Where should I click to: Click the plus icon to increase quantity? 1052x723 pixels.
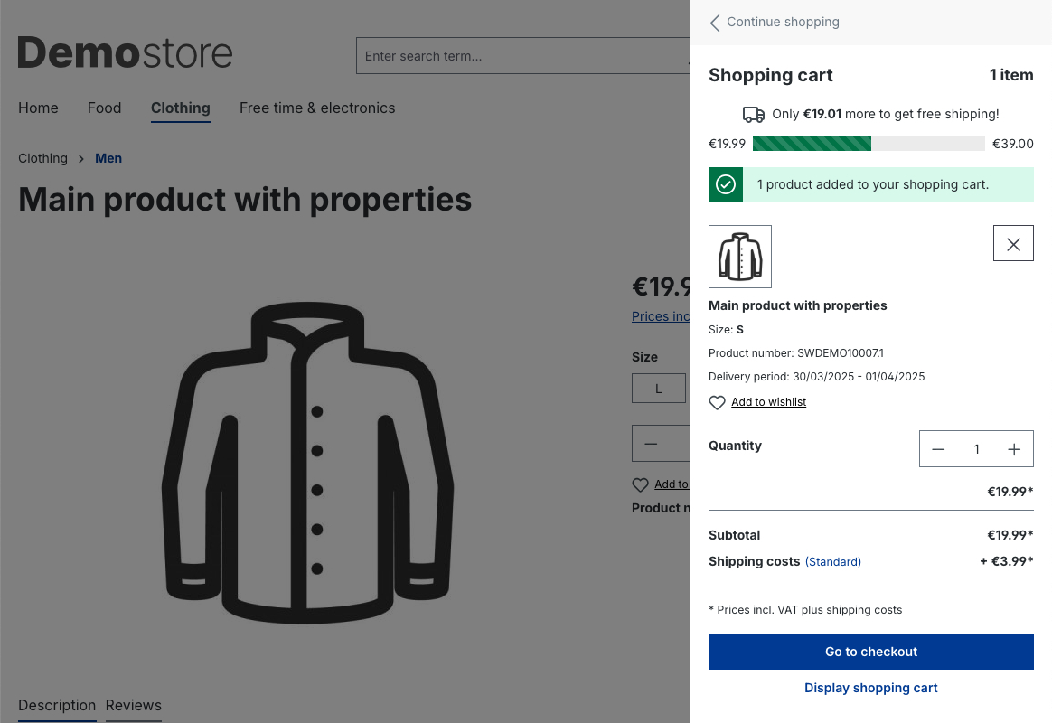tap(1014, 449)
